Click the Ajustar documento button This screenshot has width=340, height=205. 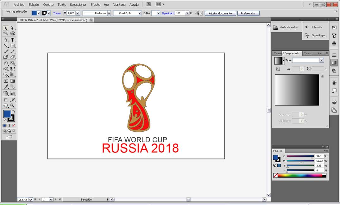point(220,13)
